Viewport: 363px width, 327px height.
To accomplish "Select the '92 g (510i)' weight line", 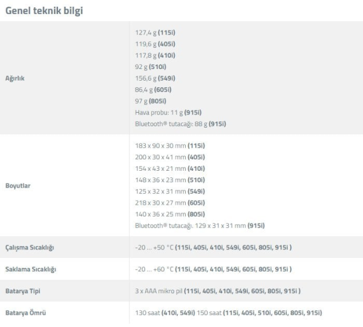I will pos(151,67).
